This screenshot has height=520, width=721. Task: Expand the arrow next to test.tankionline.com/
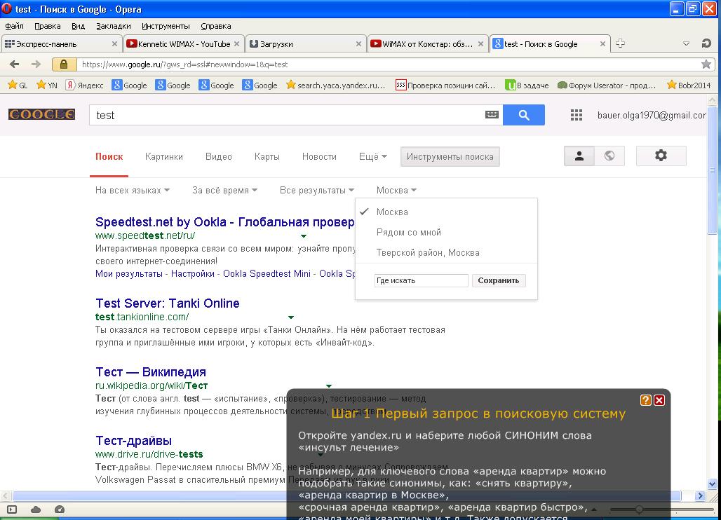pyautogui.click(x=290, y=317)
